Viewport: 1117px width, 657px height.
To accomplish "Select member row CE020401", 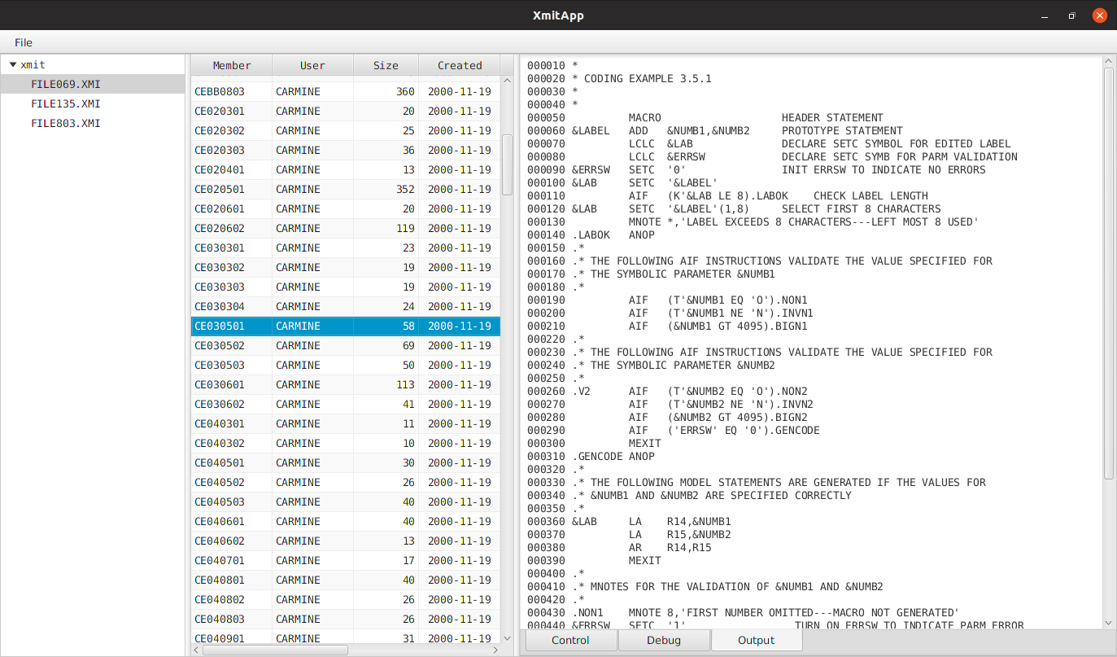I will (346, 169).
